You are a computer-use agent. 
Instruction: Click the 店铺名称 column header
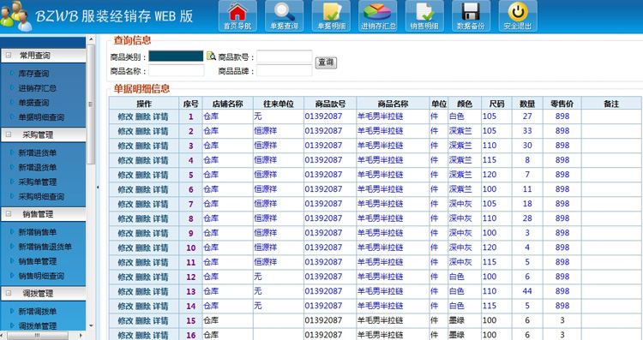coord(227,104)
